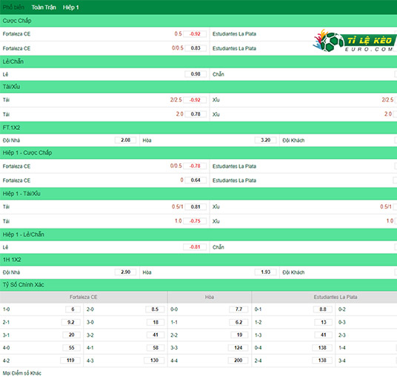Click Chẵn label in full-time Lẻ/Chẵn row
This screenshot has width=397, height=377.
(218, 74)
